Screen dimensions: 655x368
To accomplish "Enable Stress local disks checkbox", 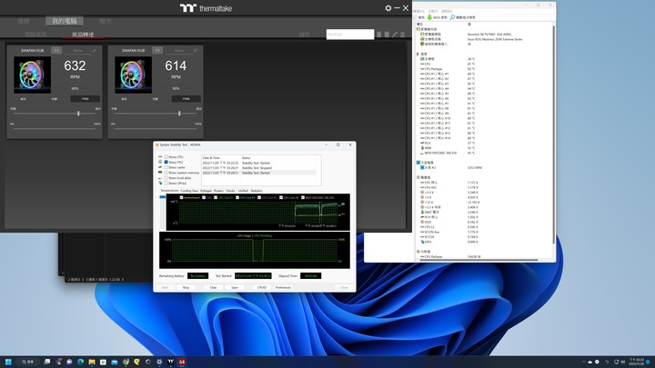I will coord(166,178).
